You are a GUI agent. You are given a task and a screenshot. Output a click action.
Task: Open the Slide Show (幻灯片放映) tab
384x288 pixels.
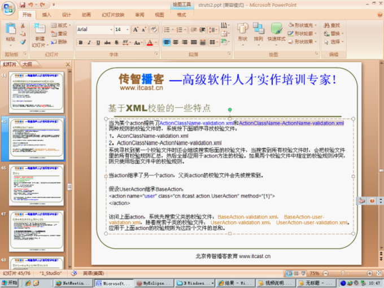point(113,15)
